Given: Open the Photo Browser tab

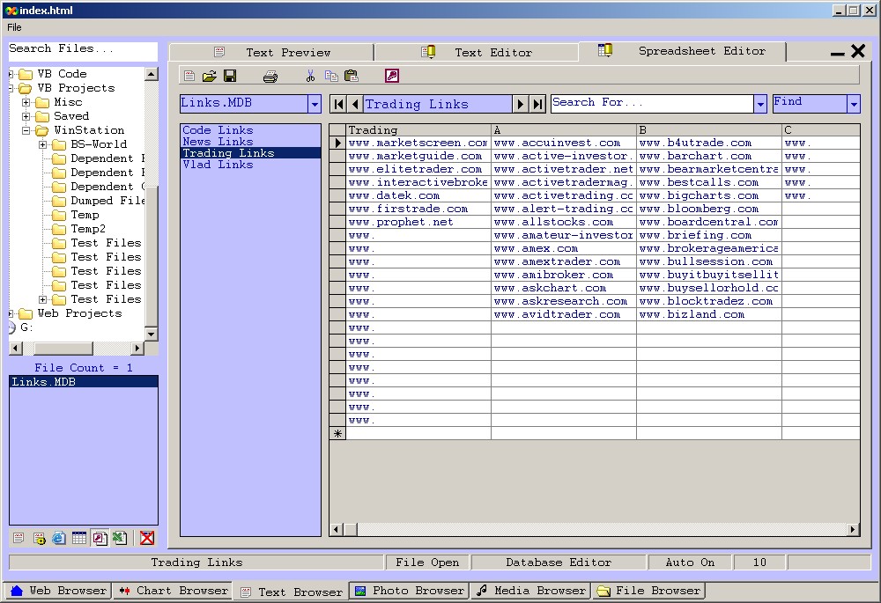Looking at the screenshot, I should (409, 591).
